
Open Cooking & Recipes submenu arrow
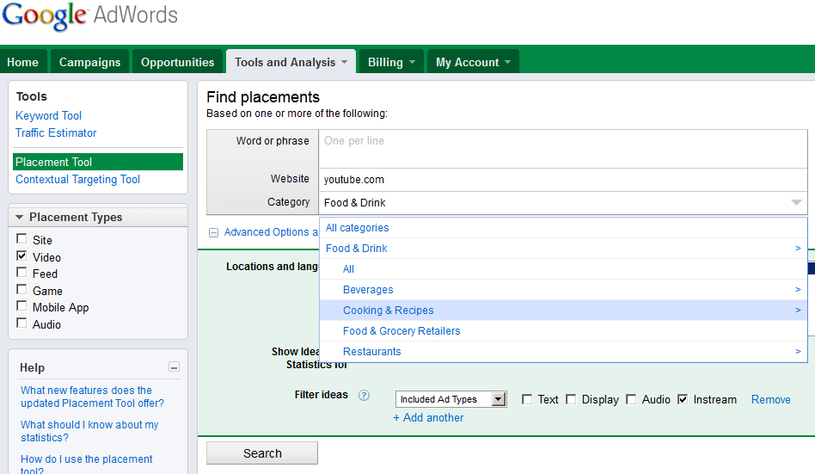(798, 311)
